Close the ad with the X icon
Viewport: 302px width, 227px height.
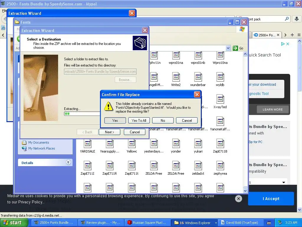(x=288, y=44)
